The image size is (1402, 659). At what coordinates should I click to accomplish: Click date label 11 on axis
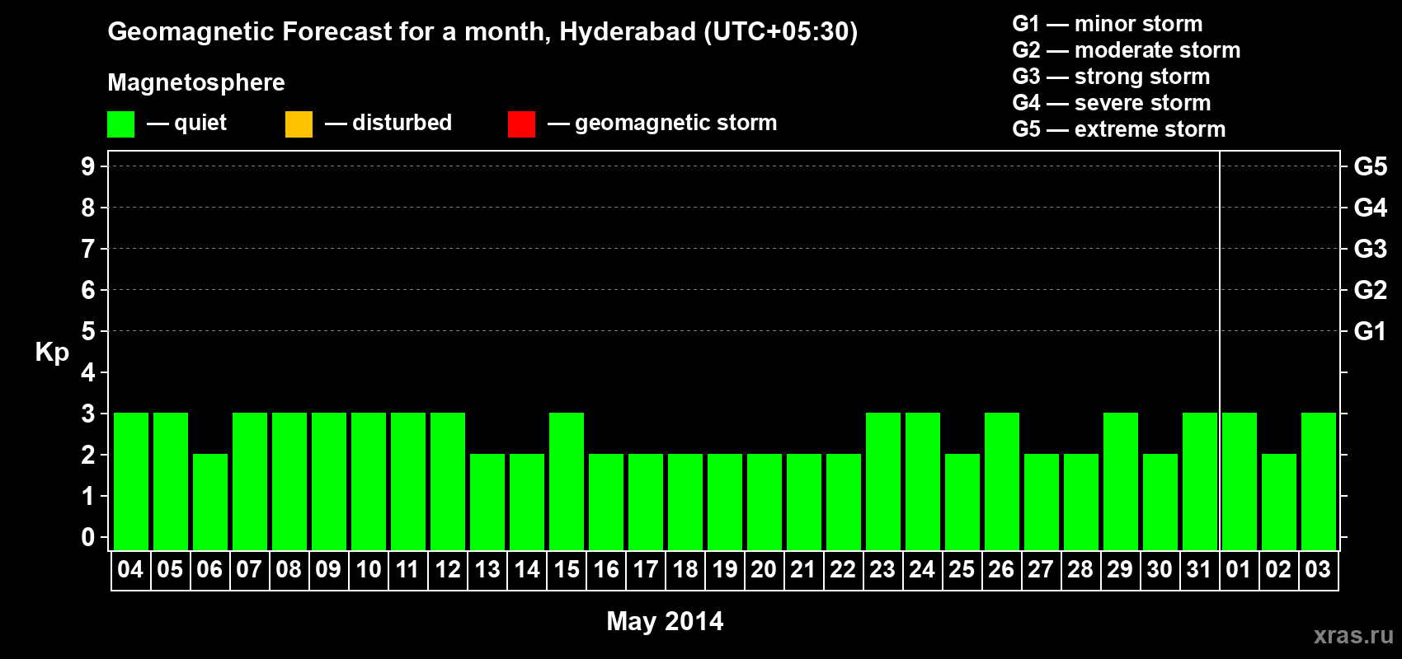[x=407, y=570]
